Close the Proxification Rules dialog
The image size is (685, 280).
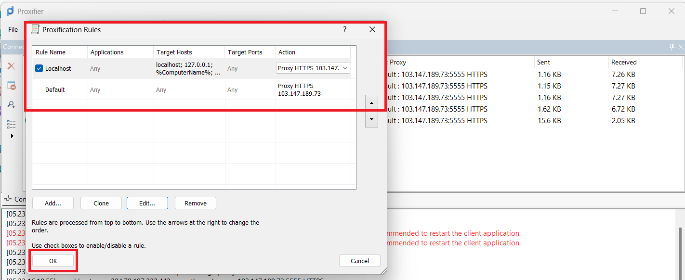tap(372, 29)
